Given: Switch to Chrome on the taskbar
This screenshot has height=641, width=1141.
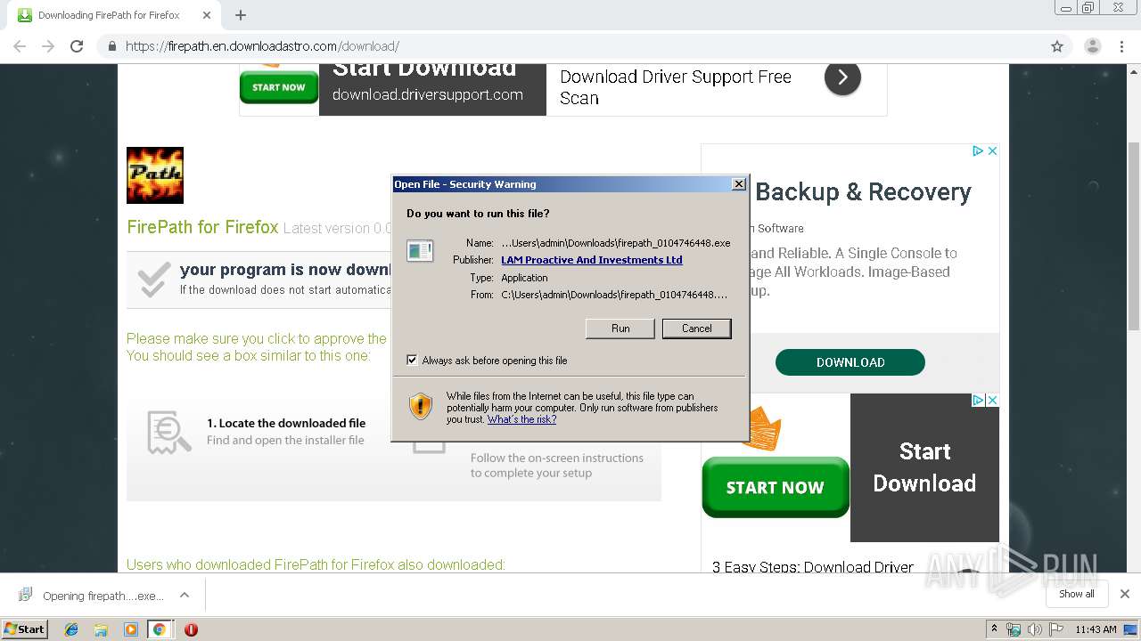Looking at the screenshot, I should (x=159, y=629).
